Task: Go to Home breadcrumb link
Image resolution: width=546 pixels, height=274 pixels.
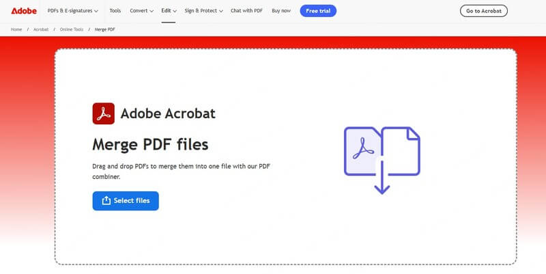Action: (16, 29)
